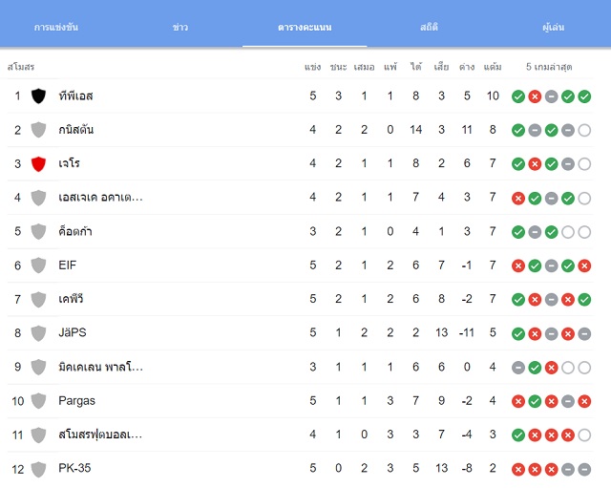Click the grey shield crest beside Pargas
The height and width of the screenshot is (488, 611).
coord(38,401)
